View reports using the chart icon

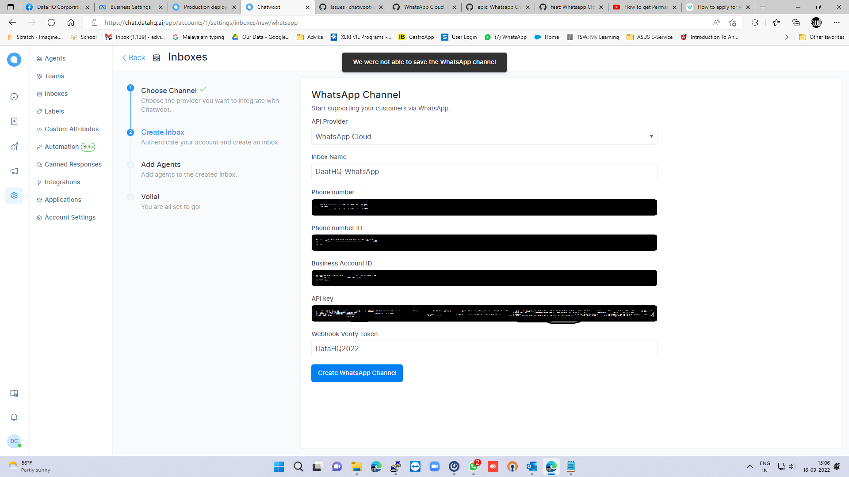pos(14,146)
